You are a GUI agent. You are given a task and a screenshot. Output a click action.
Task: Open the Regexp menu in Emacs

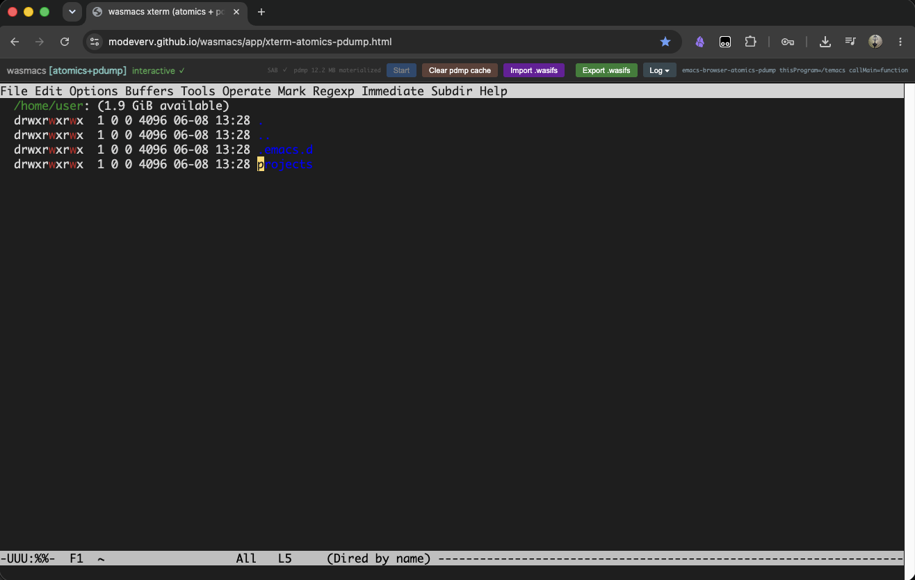[x=334, y=91]
